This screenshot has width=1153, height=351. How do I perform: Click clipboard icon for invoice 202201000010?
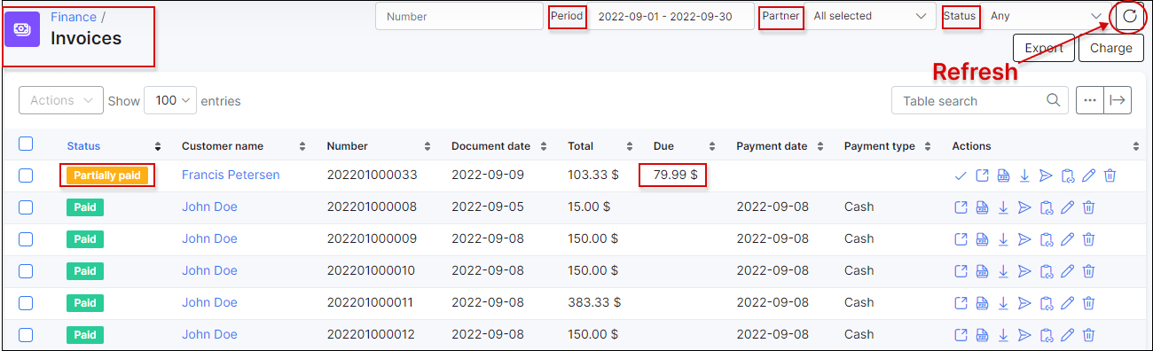pos(1047,271)
